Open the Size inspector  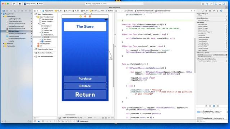pos(217,11)
